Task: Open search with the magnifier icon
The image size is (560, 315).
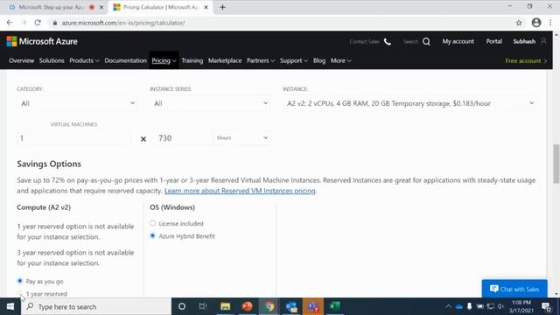Action: [426, 41]
